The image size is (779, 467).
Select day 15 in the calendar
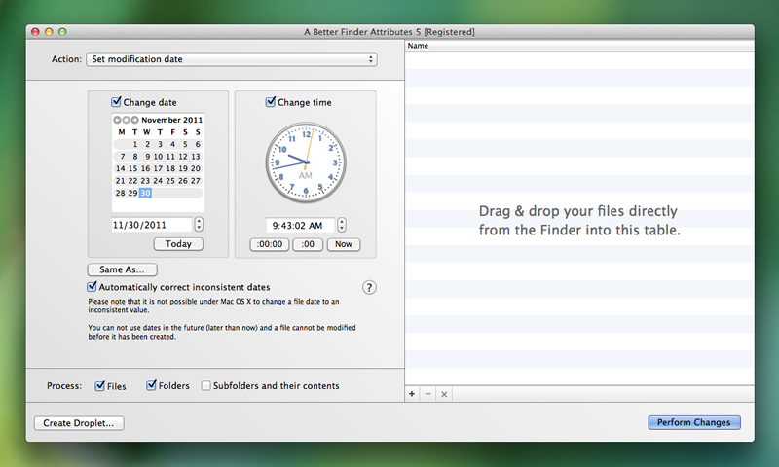(132, 168)
